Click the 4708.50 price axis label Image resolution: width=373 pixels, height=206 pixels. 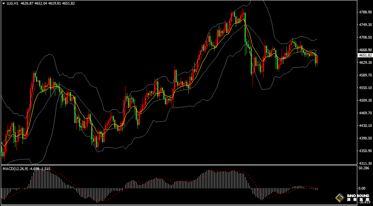[365, 37]
